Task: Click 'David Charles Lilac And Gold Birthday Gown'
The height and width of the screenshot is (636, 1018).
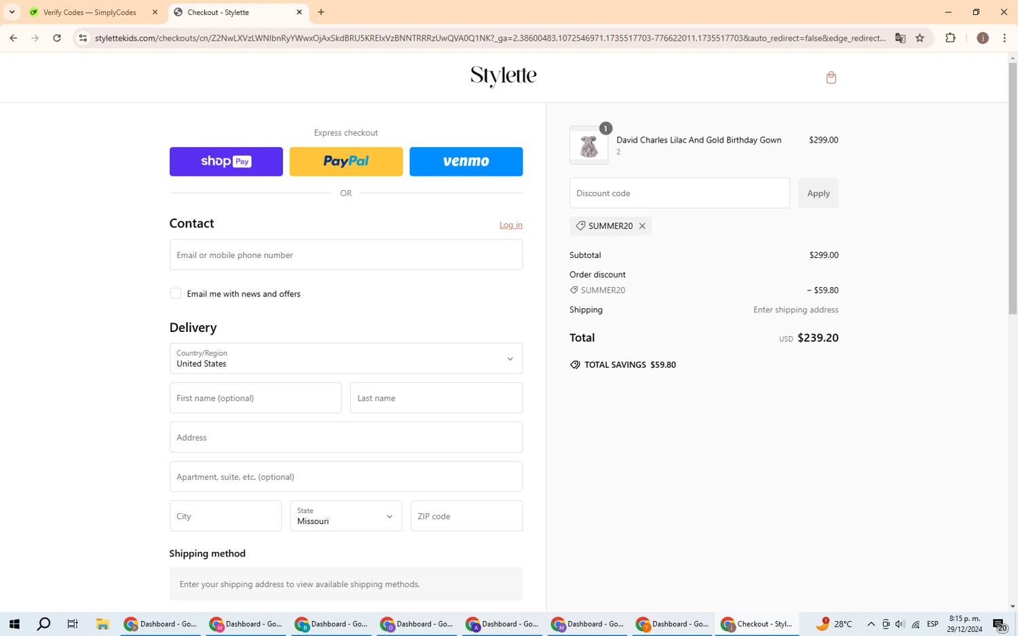Action: (x=699, y=140)
